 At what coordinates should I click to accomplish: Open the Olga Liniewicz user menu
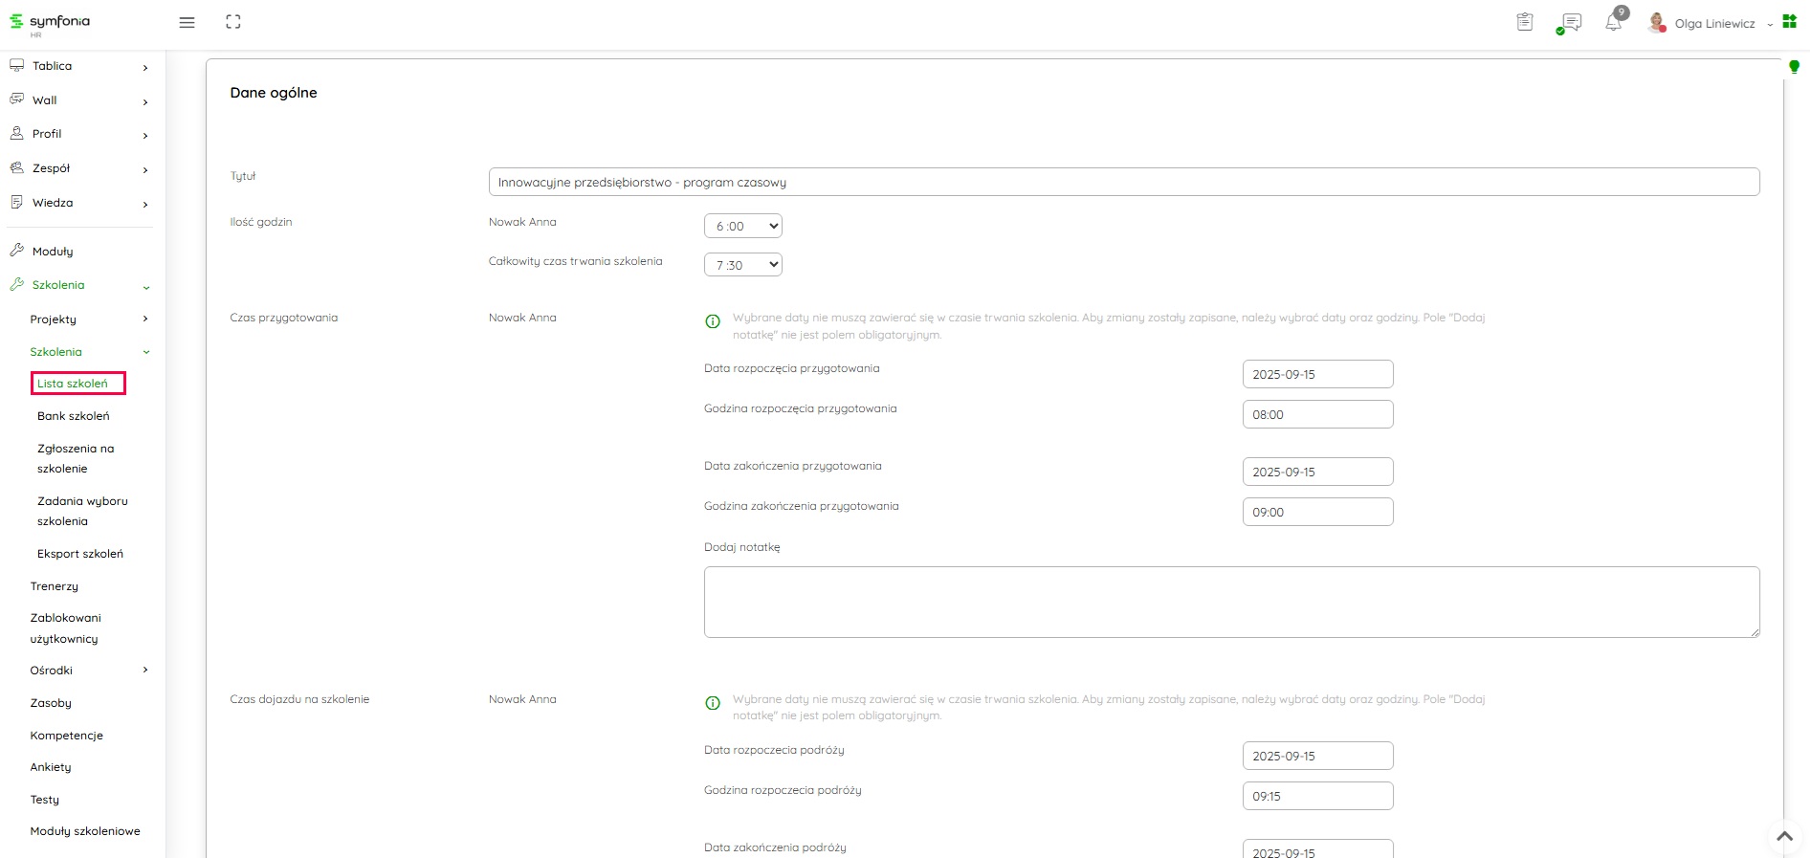pos(1713,24)
